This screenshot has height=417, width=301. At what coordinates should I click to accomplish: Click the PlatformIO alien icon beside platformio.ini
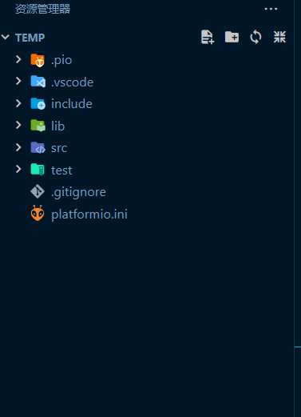[38, 213]
